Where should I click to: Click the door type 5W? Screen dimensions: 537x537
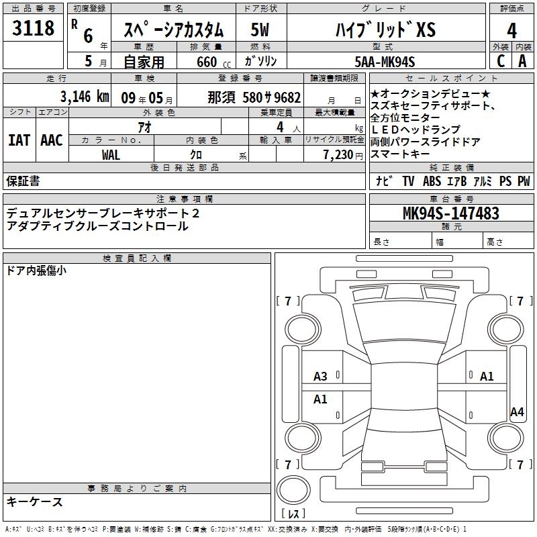point(260,30)
